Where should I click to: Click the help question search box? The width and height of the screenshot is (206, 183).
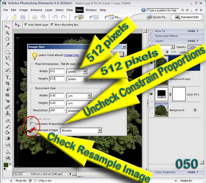click(x=163, y=10)
